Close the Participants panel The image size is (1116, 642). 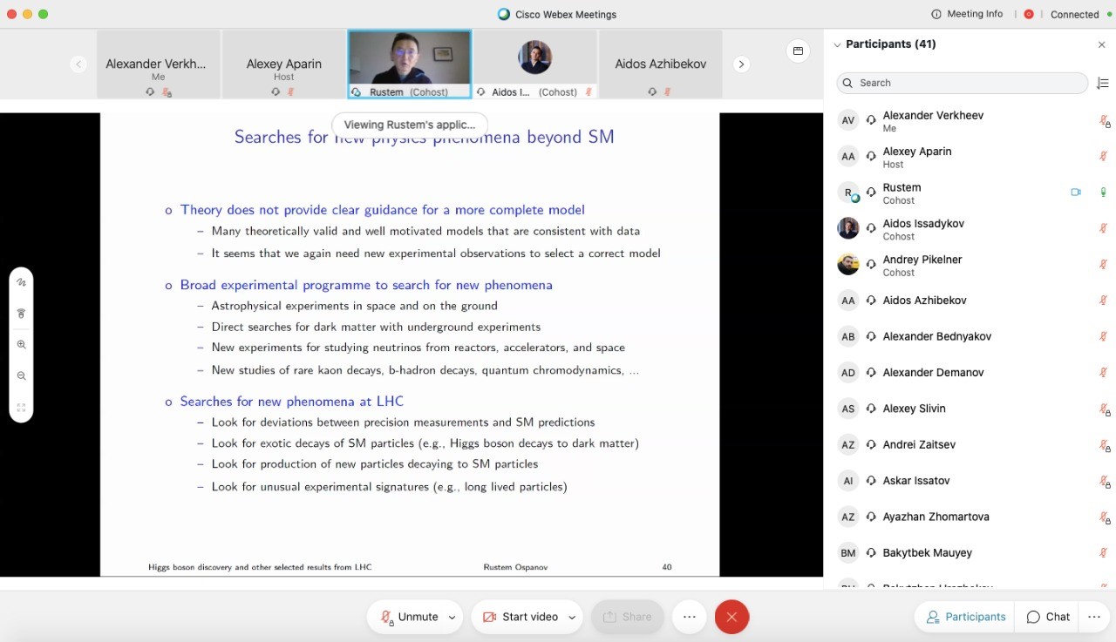pyautogui.click(x=1101, y=44)
